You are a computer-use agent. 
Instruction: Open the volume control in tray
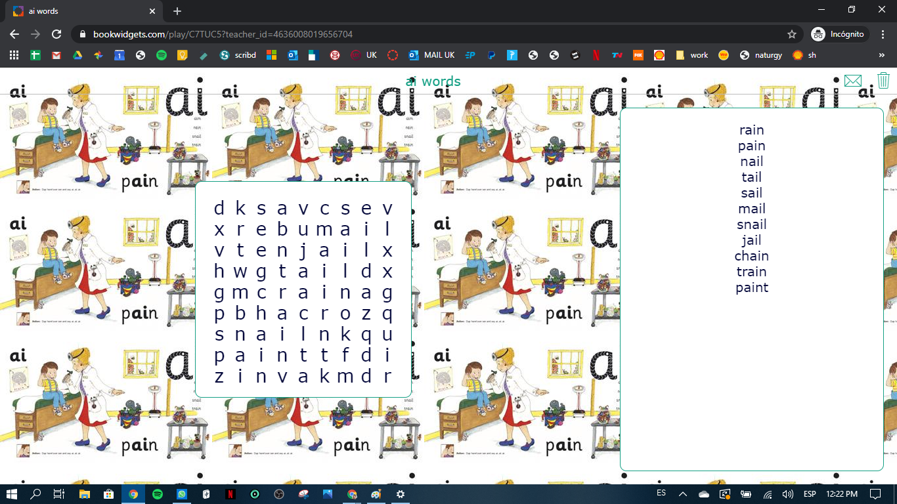coord(788,493)
